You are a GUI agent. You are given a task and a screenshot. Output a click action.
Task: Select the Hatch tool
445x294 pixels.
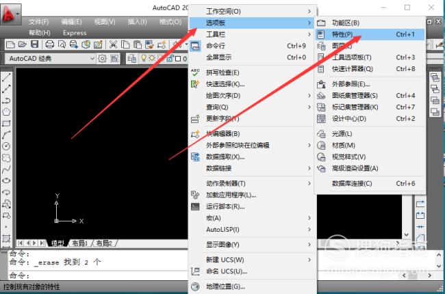(x=6, y=238)
